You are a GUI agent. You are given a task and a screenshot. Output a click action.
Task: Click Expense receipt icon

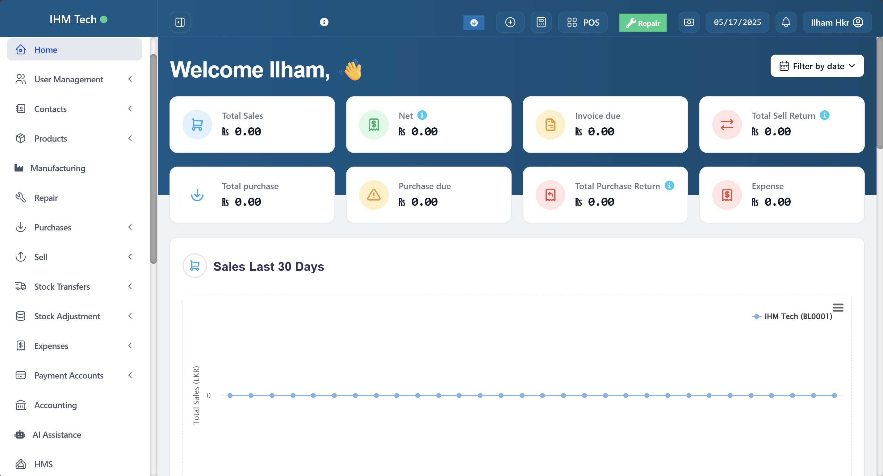(x=727, y=195)
